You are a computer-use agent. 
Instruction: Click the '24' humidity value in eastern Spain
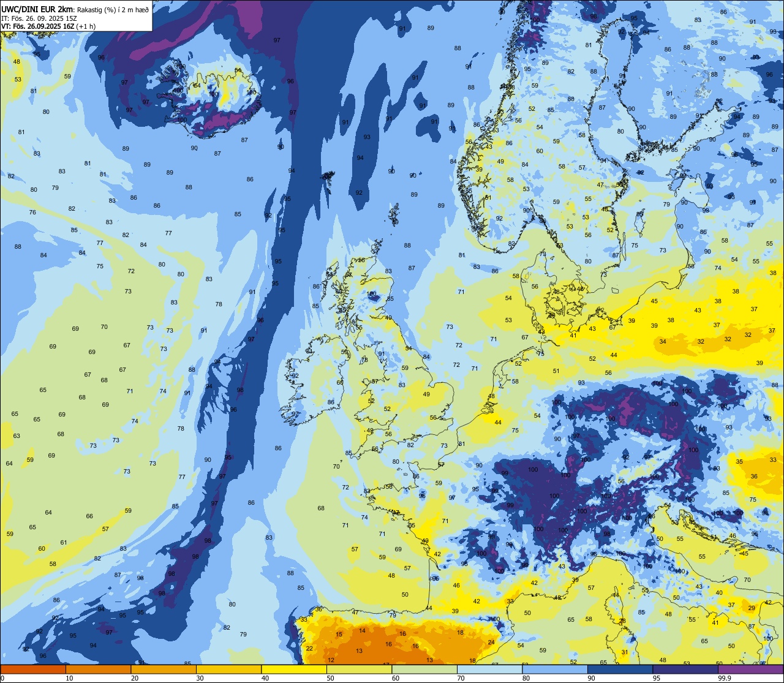pyautogui.click(x=491, y=642)
